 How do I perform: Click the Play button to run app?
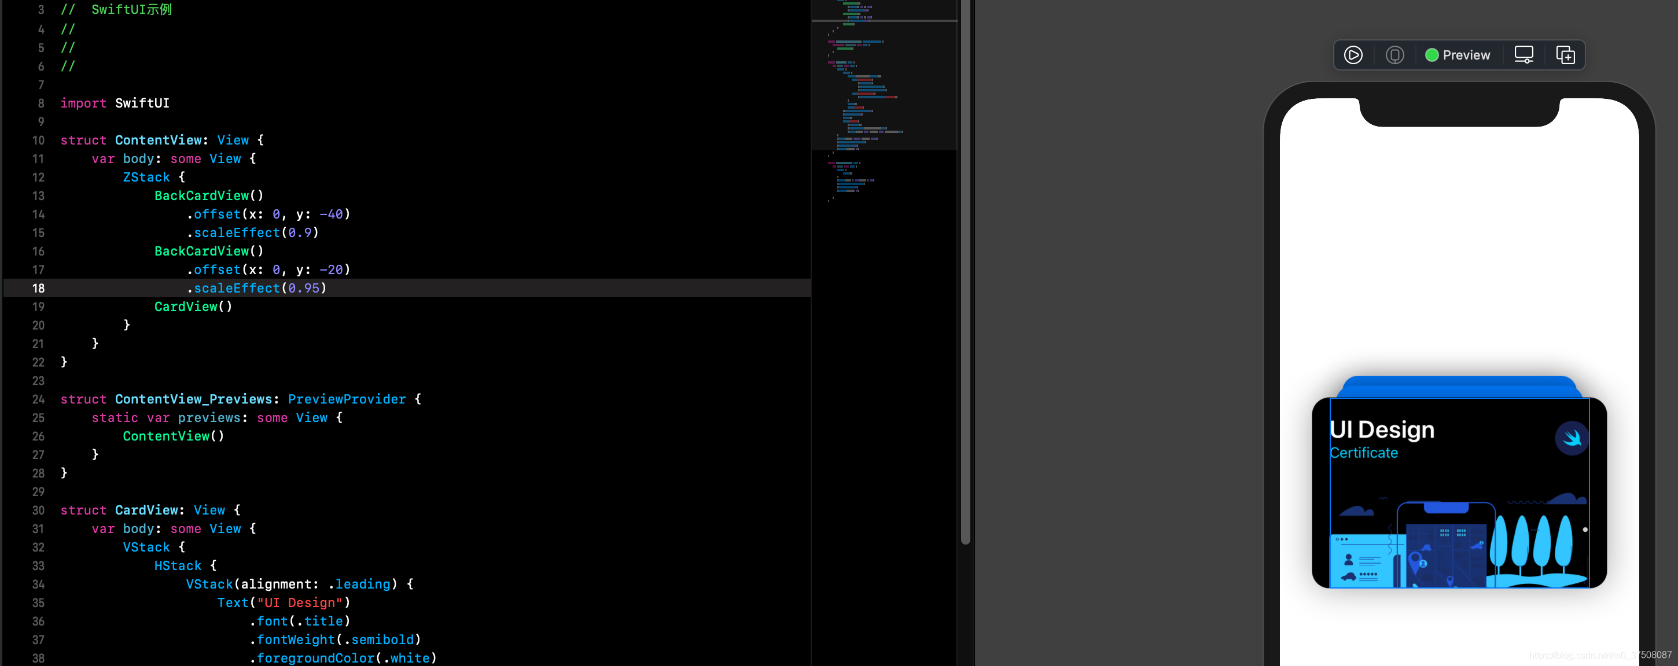click(x=1353, y=54)
